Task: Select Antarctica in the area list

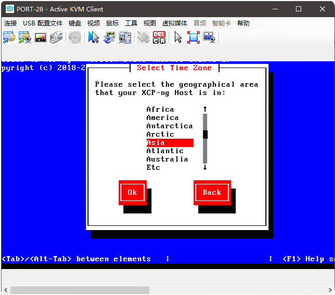Action: click(x=170, y=126)
